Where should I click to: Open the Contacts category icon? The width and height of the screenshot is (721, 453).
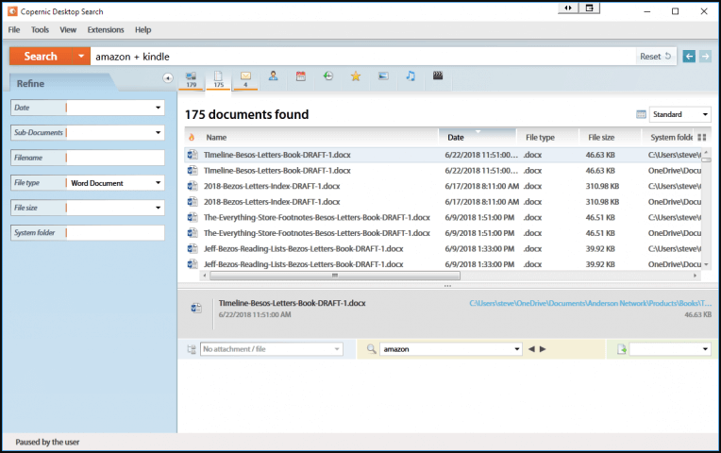click(x=273, y=75)
